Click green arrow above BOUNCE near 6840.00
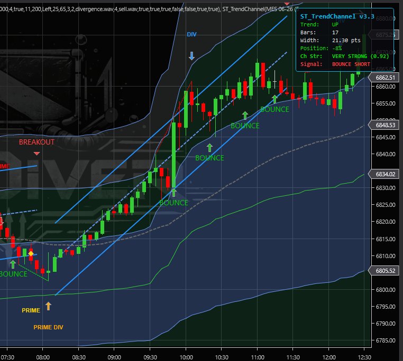 click(x=210, y=148)
